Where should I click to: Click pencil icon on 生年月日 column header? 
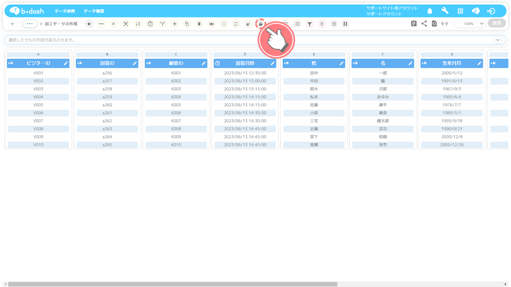point(479,63)
